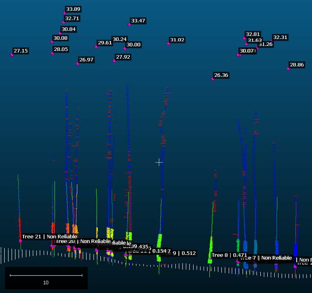The width and height of the screenshot is (312, 293).
Task: Click the 26.36 height label
Action: coord(221,75)
